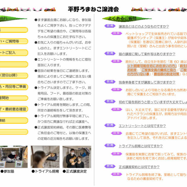This screenshot has height=187, width=187.
Task: Open the エントリーシートとは何ですか question link
Action: point(142,126)
